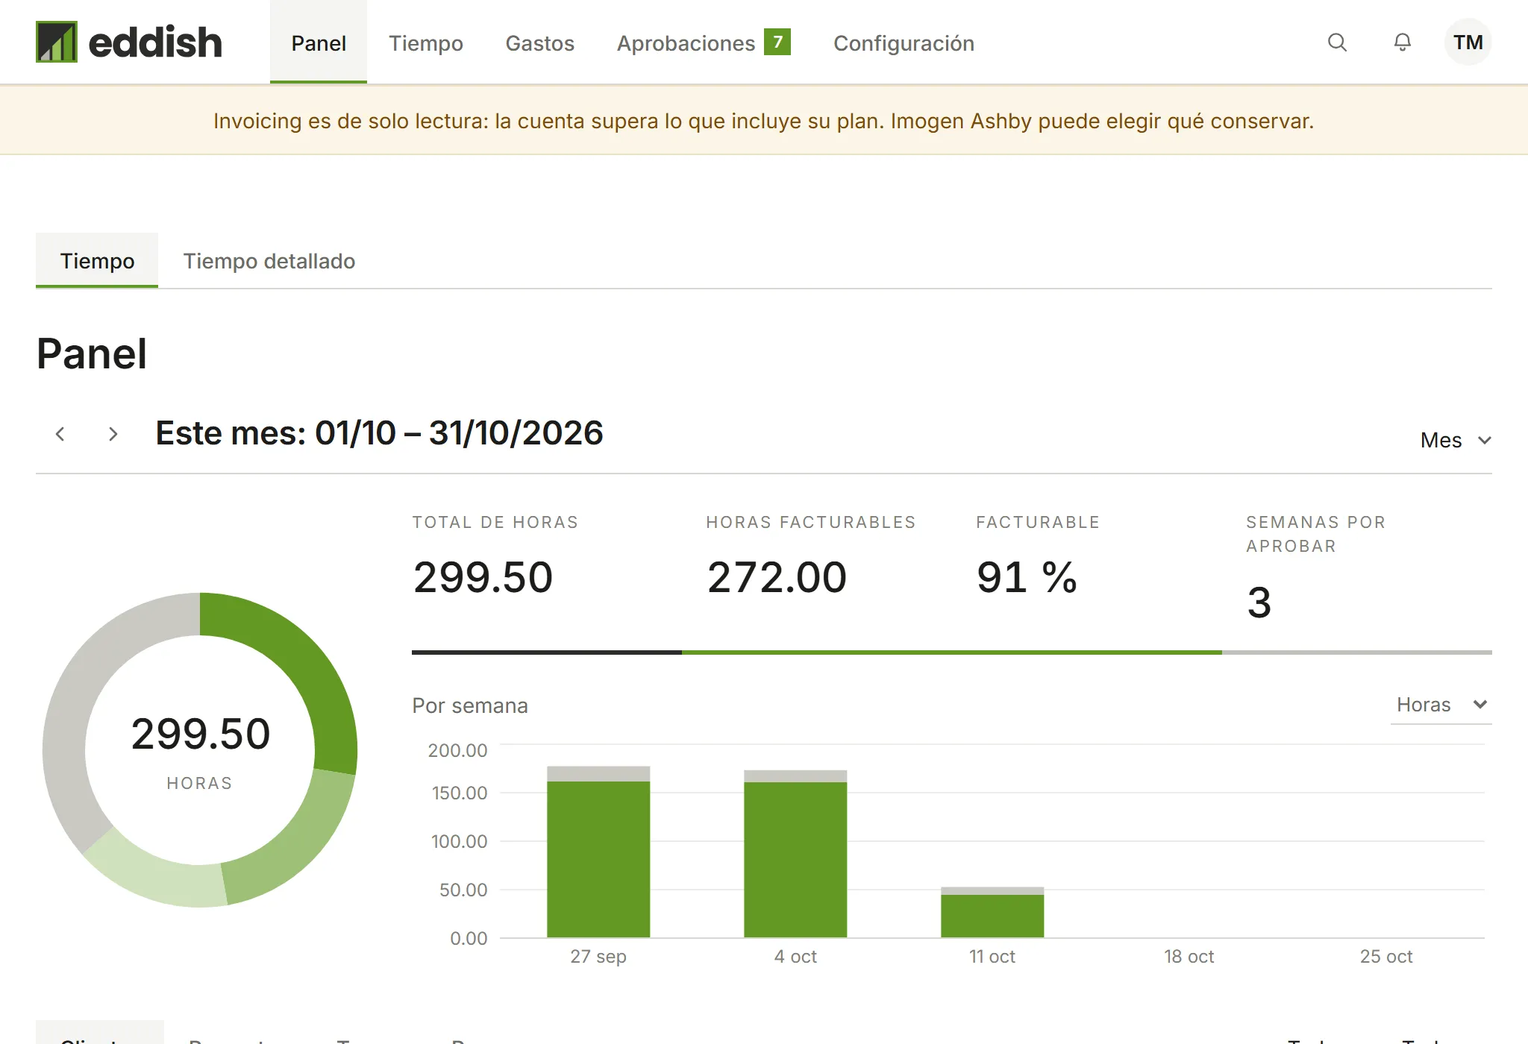The image size is (1528, 1044).
Task: Click the read-only Invoicing banner message
Action: tap(763, 121)
